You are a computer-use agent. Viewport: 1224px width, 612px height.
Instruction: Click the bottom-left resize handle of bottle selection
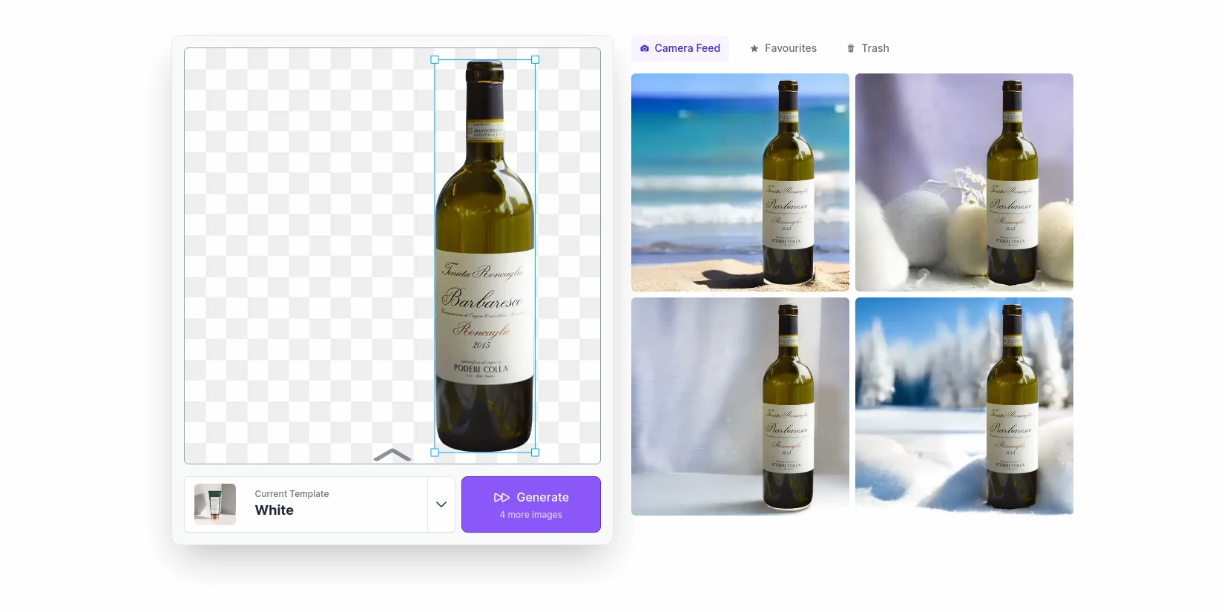pyautogui.click(x=435, y=452)
